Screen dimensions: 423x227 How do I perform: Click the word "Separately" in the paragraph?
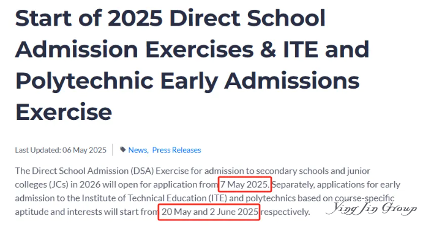[x=293, y=185]
